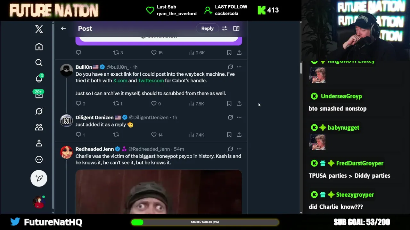This screenshot has height=230, width=410.
Task: Repost the BulliOn reply with 1 repost
Action: tap(118, 103)
